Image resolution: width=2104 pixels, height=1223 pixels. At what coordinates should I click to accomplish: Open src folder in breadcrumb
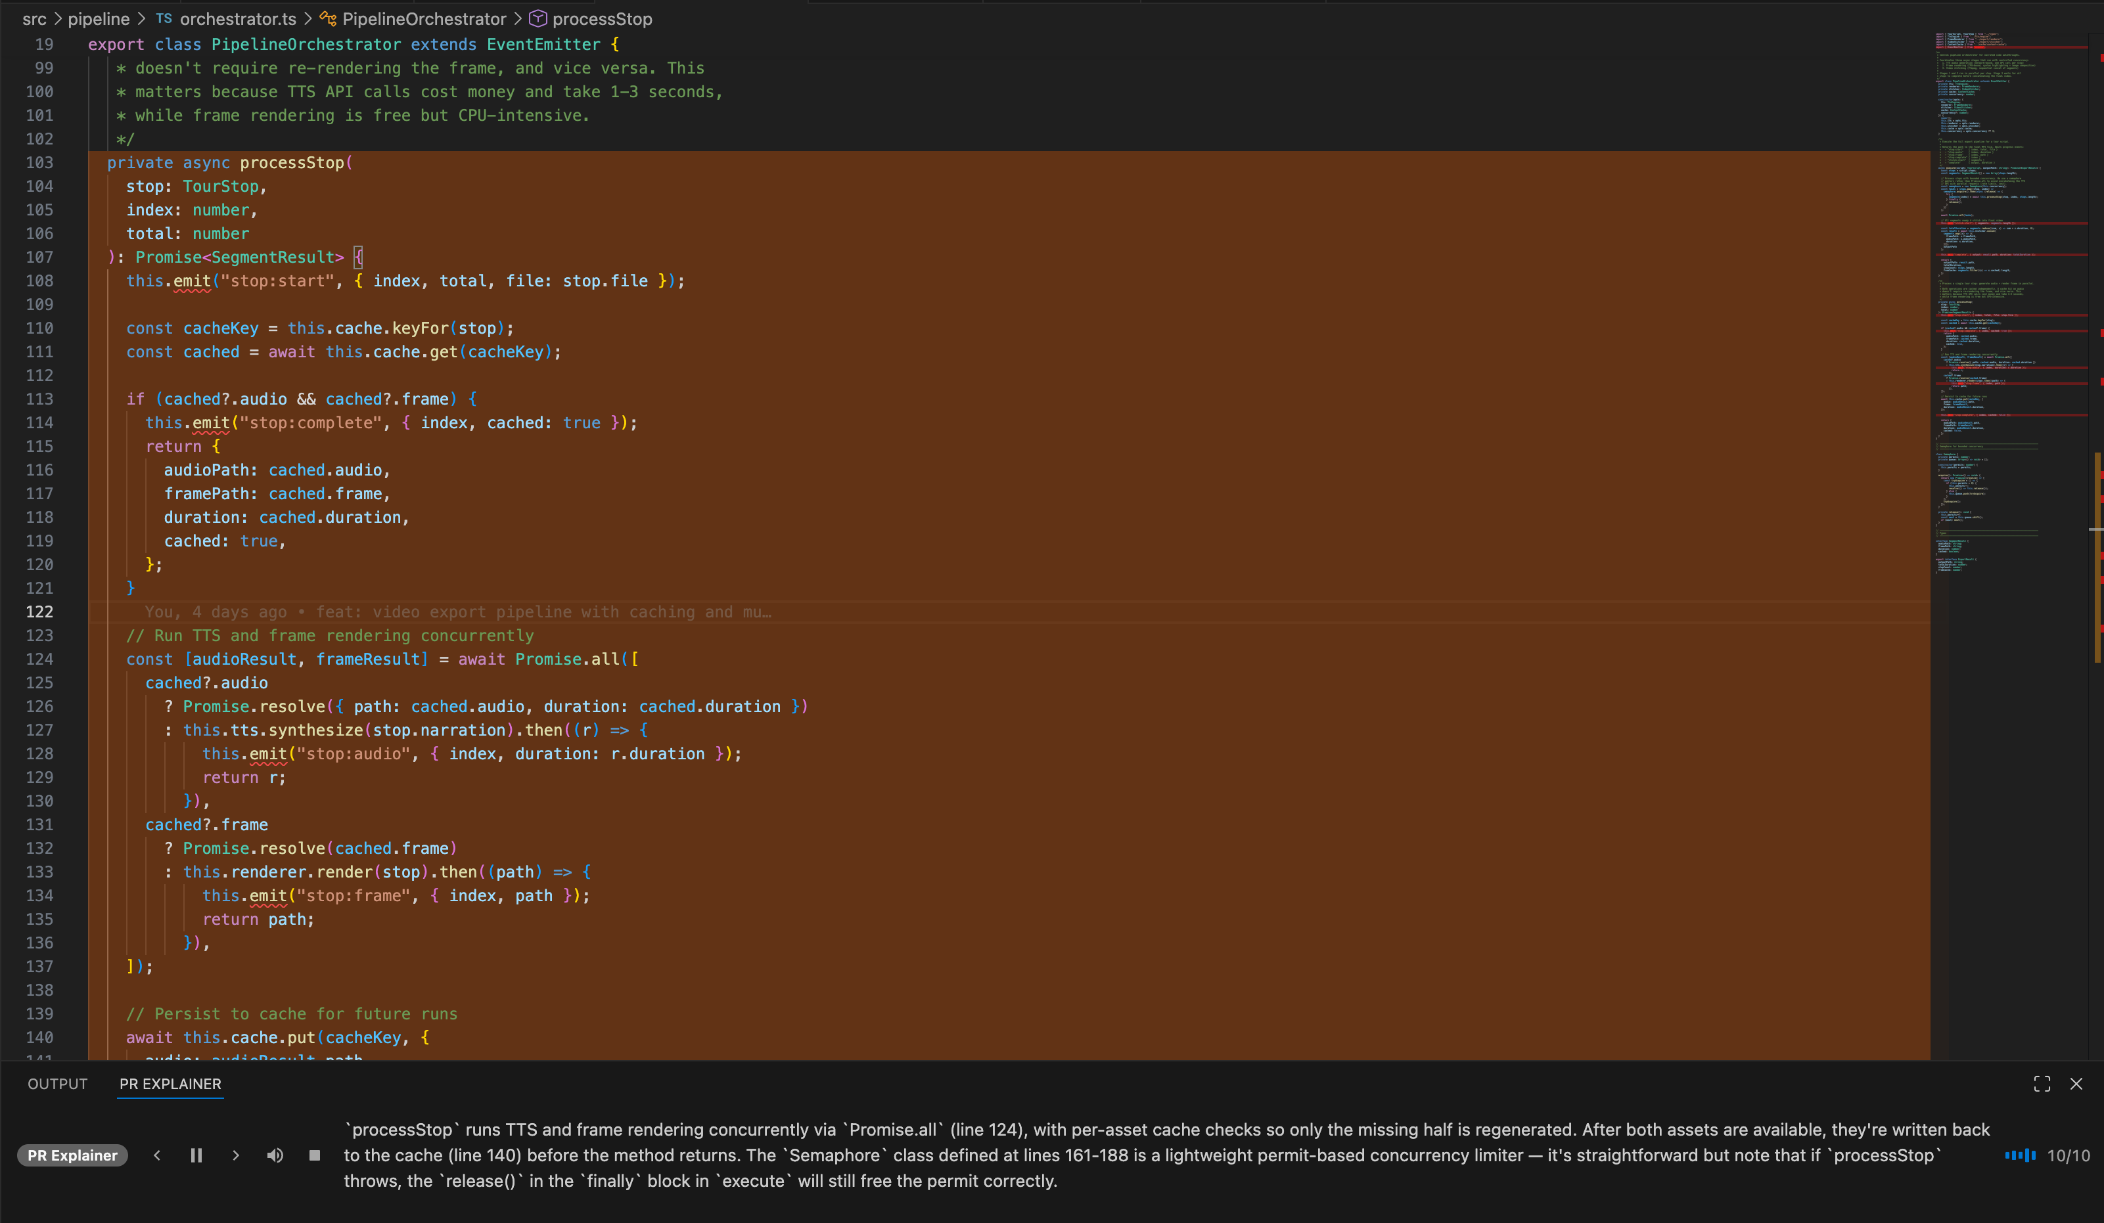tap(34, 18)
